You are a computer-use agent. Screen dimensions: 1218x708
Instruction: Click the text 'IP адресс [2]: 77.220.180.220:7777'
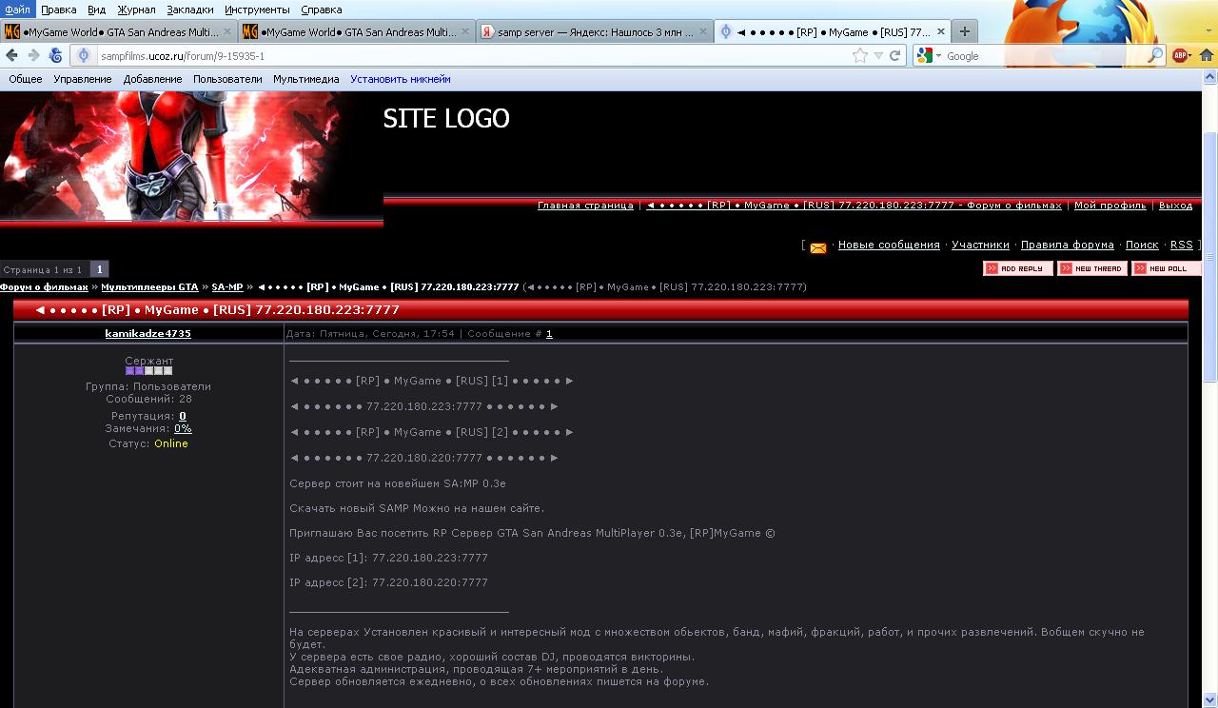coord(388,582)
